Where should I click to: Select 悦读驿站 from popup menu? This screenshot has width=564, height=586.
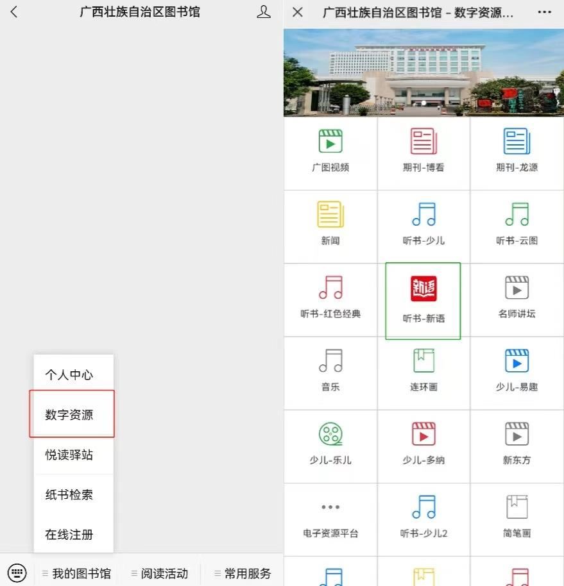(73, 455)
